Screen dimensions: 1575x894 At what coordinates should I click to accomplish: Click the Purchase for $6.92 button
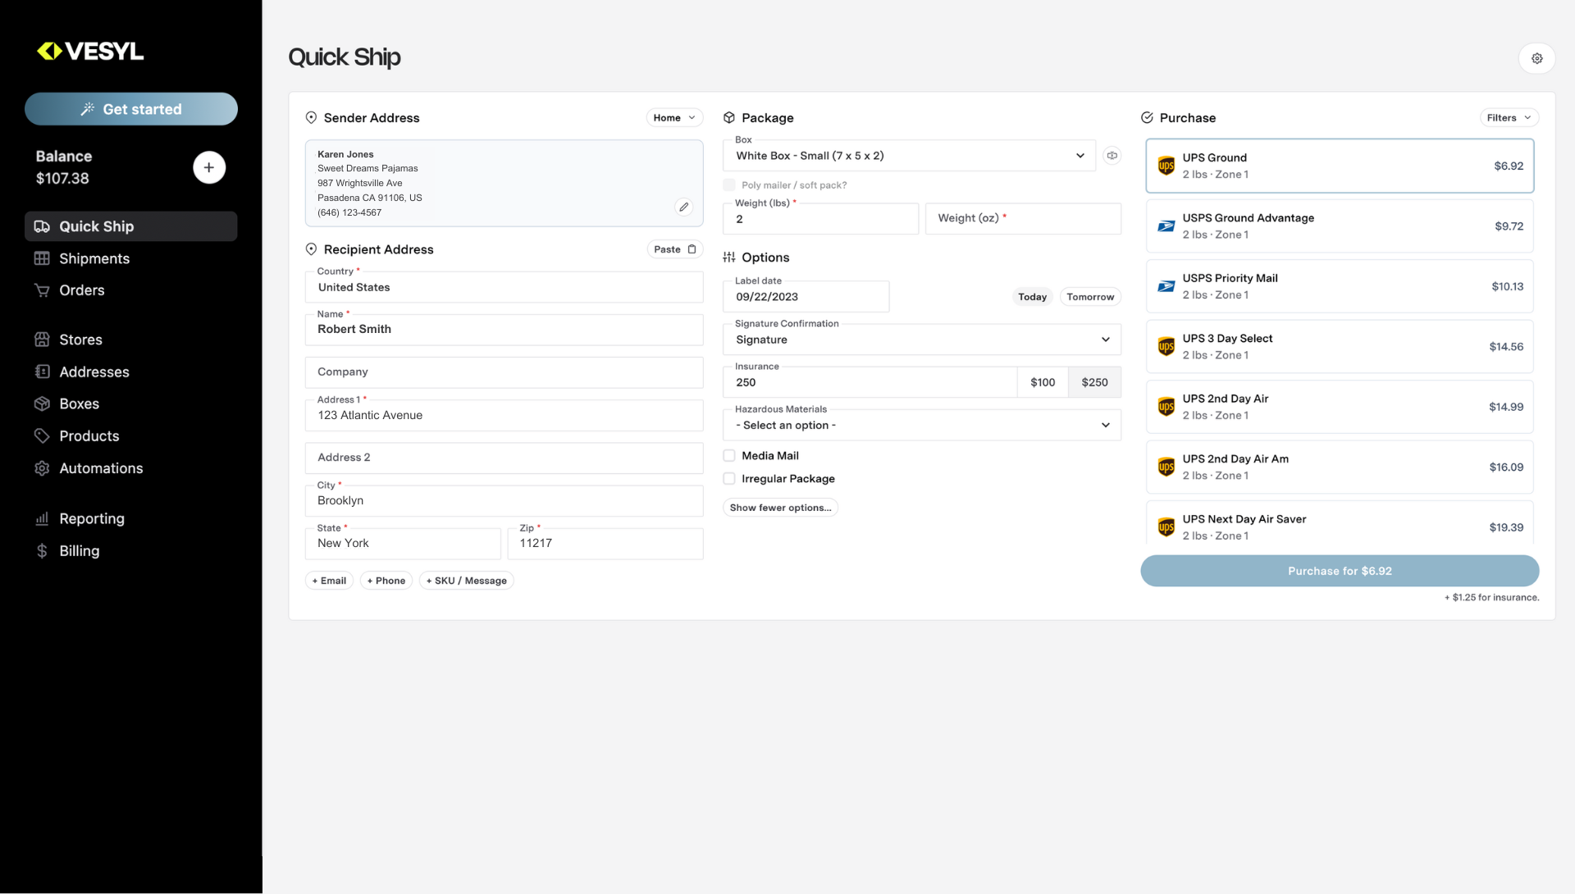point(1339,571)
